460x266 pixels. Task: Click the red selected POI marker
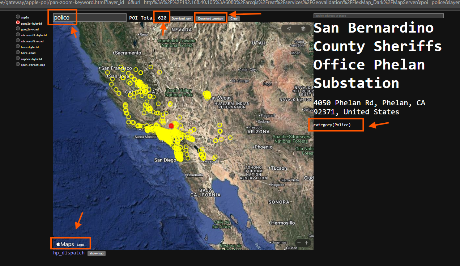coord(171,126)
